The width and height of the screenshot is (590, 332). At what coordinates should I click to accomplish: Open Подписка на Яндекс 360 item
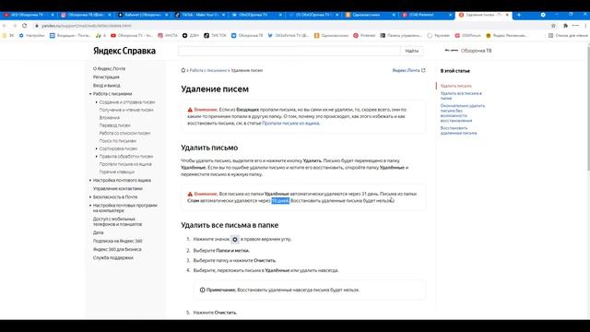[x=117, y=241]
